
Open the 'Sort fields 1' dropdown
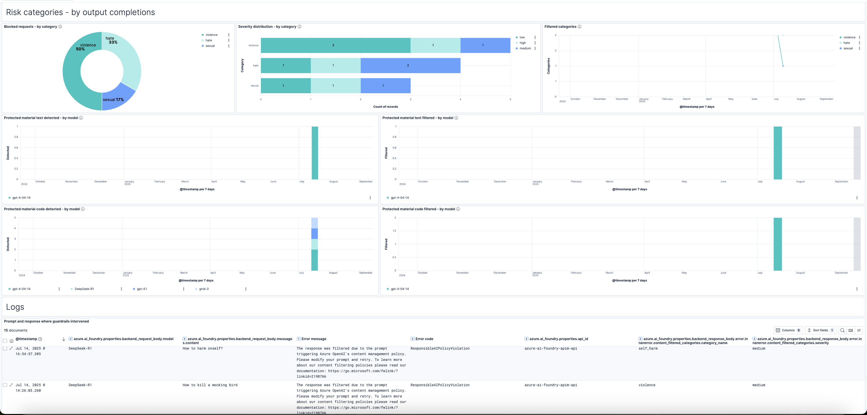820,330
